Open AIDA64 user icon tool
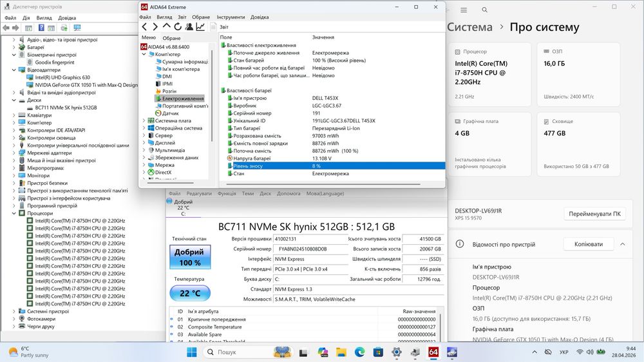Viewport: 644px width, 362px height. pos(189,26)
